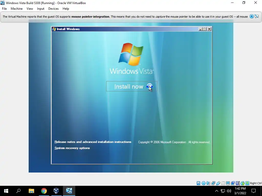Open taskbar Search
262x196 pixels.
pos(18,191)
